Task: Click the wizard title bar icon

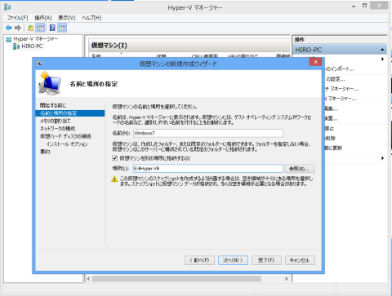Action: tap(39, 64)
